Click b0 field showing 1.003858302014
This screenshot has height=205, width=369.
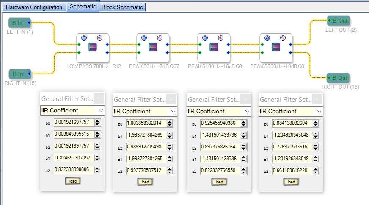click(x=146, y=123)
